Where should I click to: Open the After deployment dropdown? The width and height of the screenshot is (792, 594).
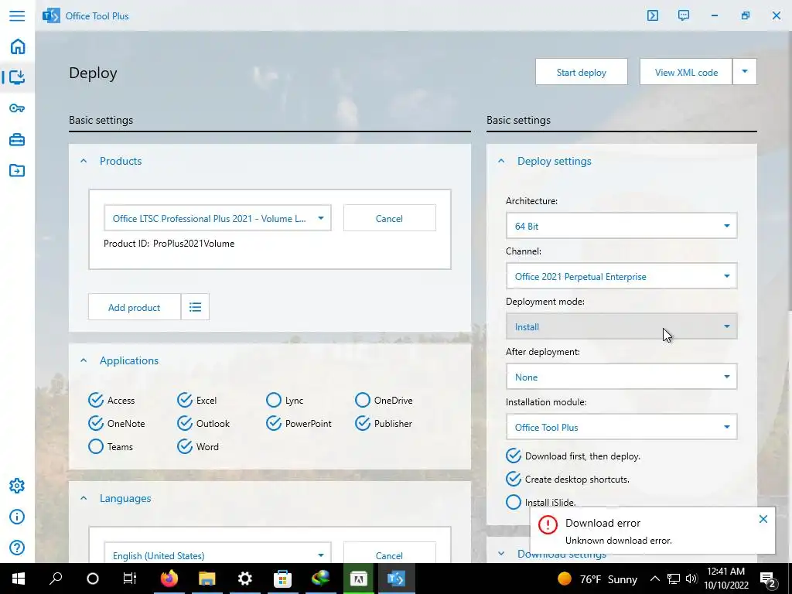(x=621, y=377)
